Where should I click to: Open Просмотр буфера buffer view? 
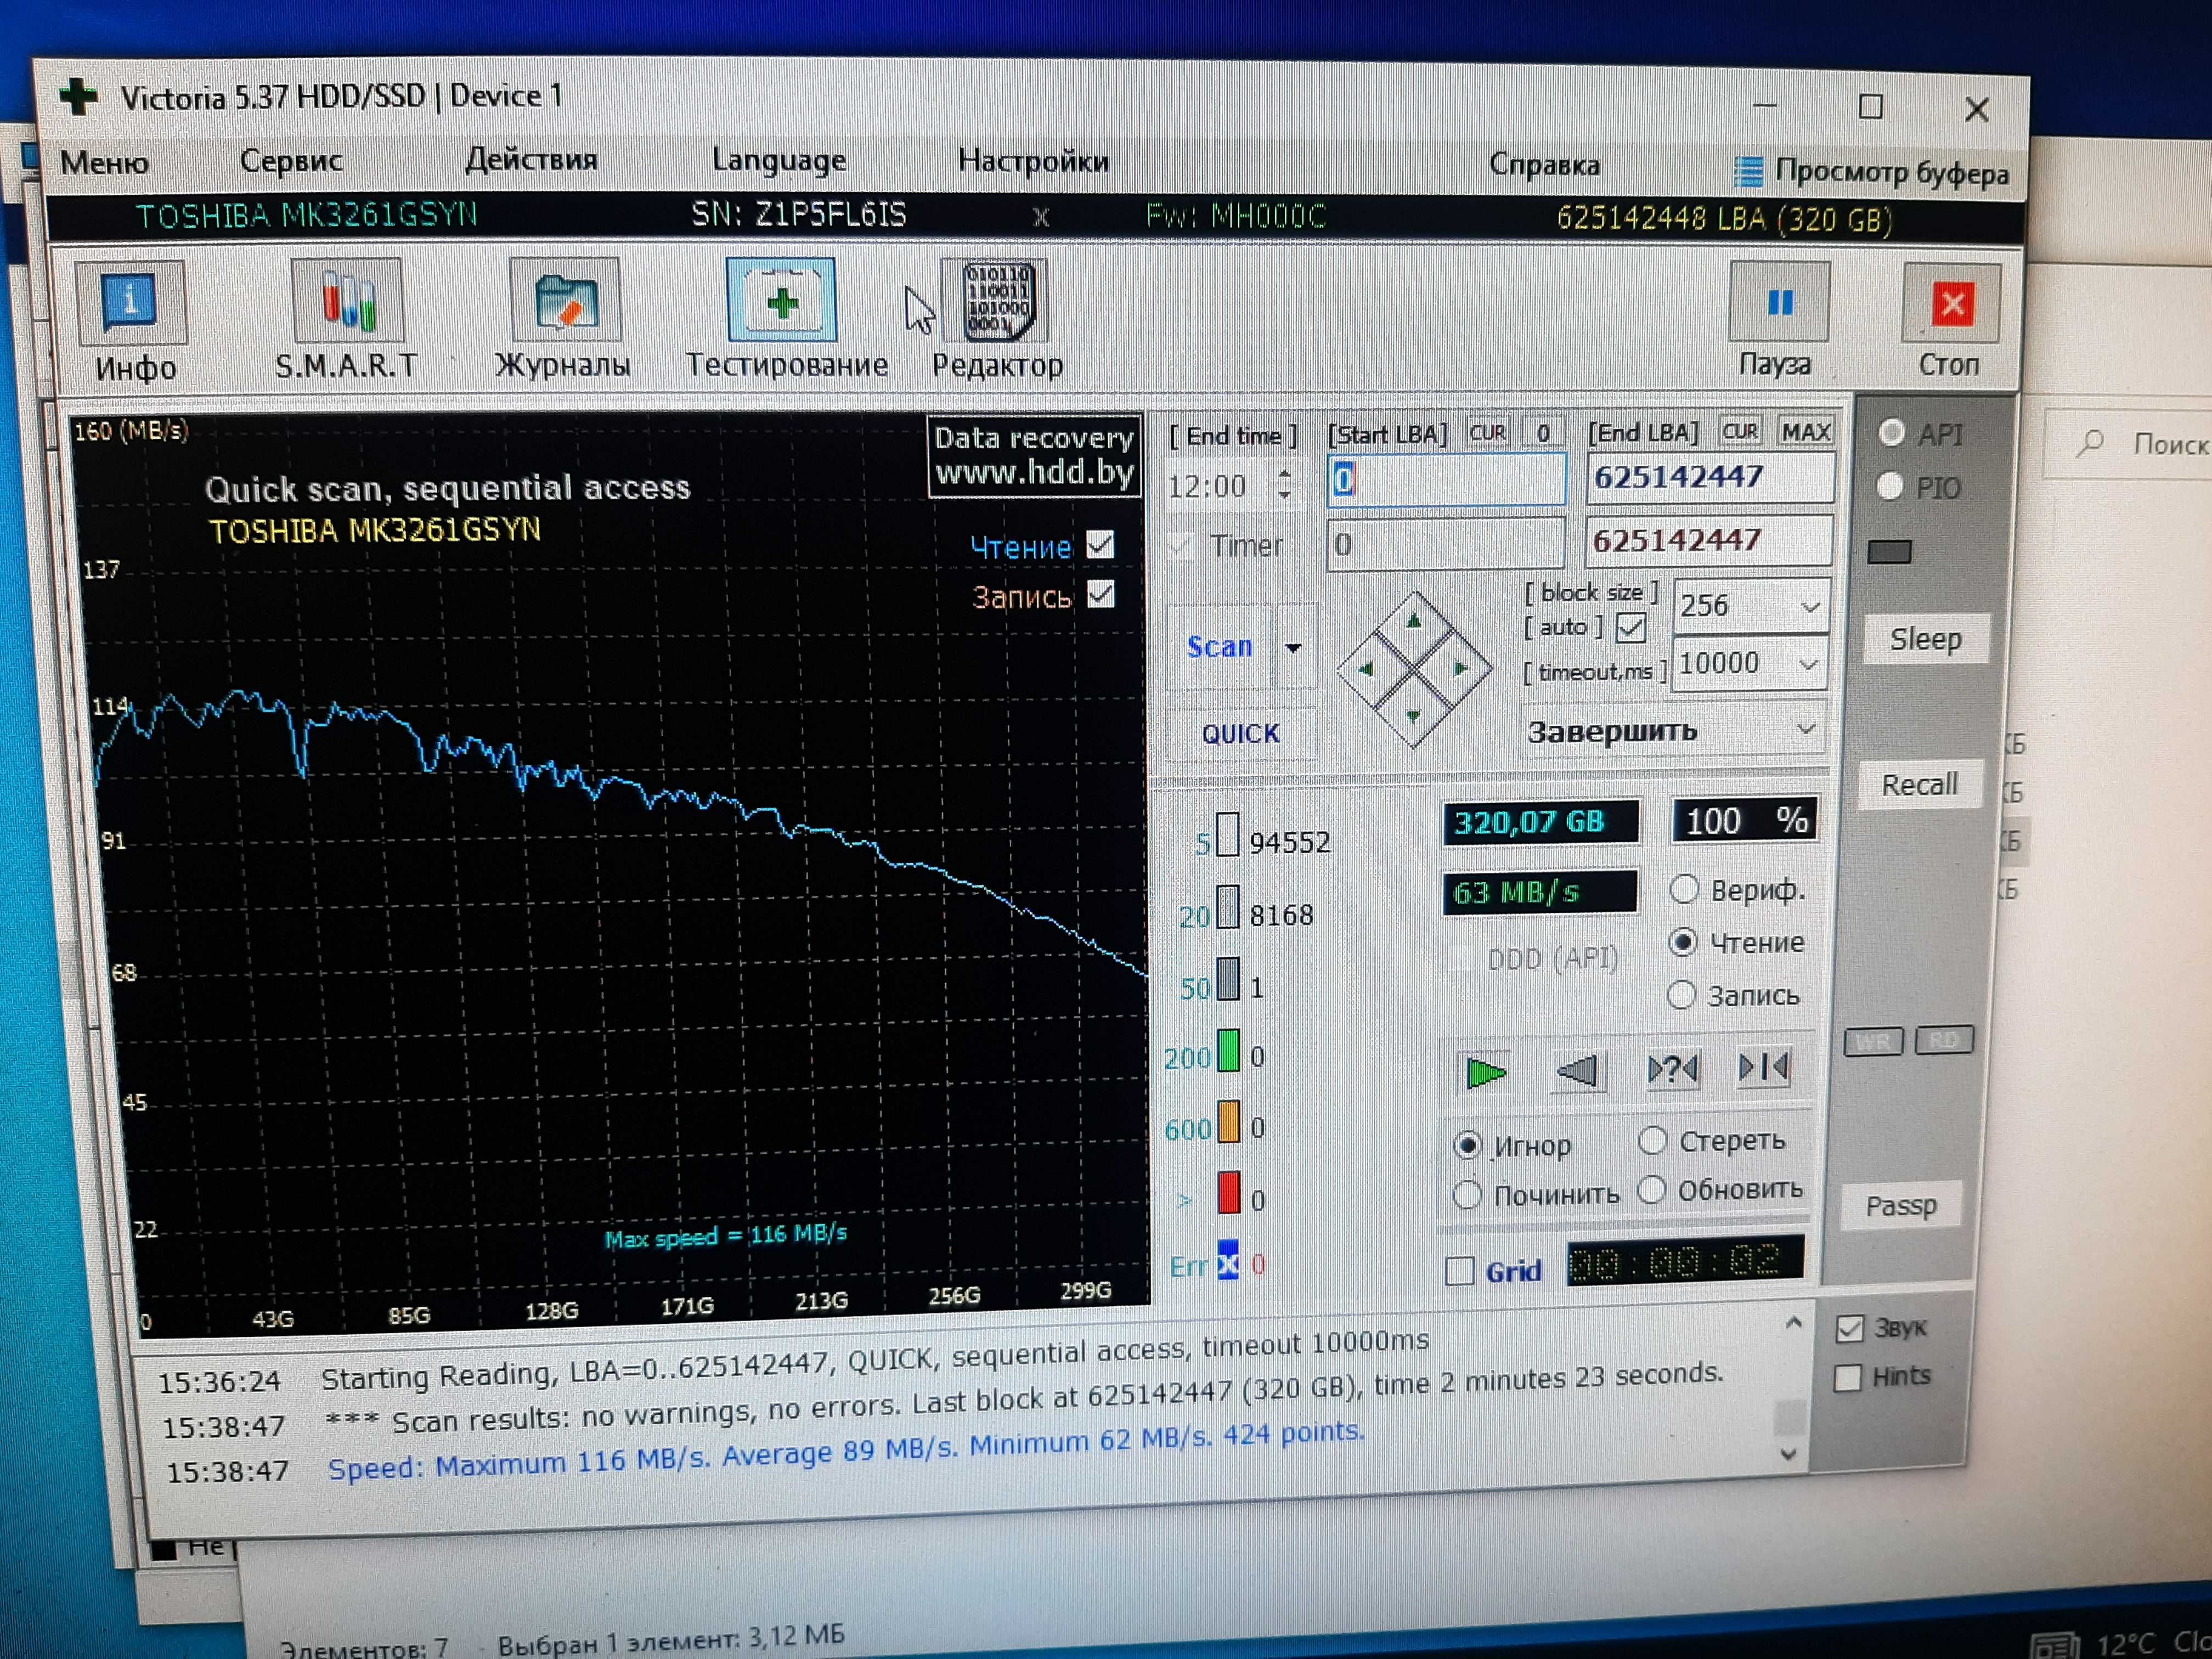coord(1871,172)
